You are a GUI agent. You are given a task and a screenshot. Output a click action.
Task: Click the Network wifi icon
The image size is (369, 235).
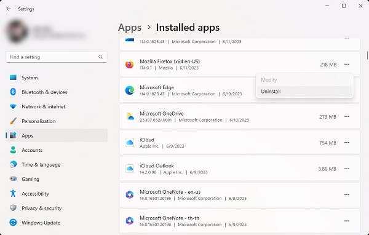[x=13, y=106]
